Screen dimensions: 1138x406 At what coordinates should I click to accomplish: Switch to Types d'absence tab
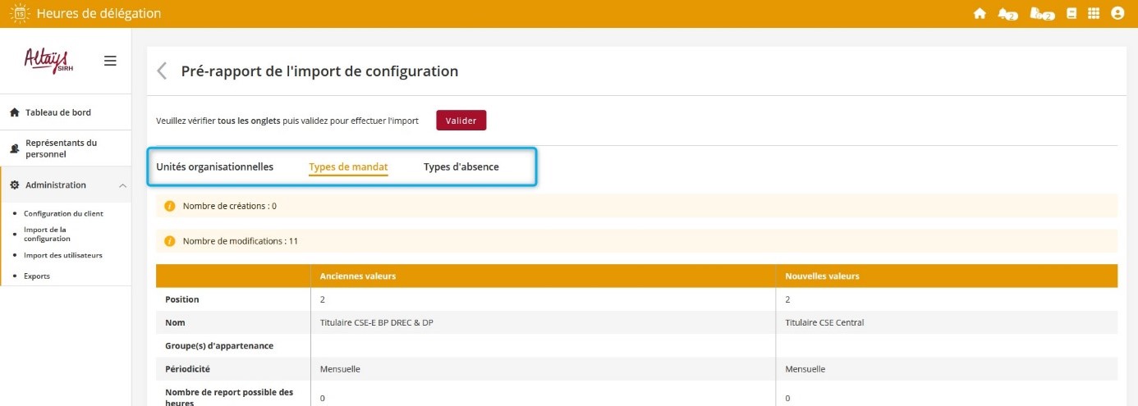coord(461,167)
